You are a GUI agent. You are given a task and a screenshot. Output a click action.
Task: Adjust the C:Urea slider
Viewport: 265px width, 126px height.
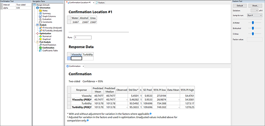253,34
